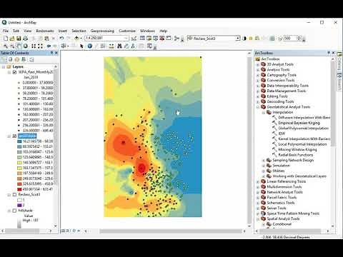
Task: Click the dark blue 16.2-68 class swatch
Action: [x=19, y=141]
